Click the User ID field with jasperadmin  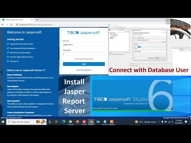click(84, 44)
